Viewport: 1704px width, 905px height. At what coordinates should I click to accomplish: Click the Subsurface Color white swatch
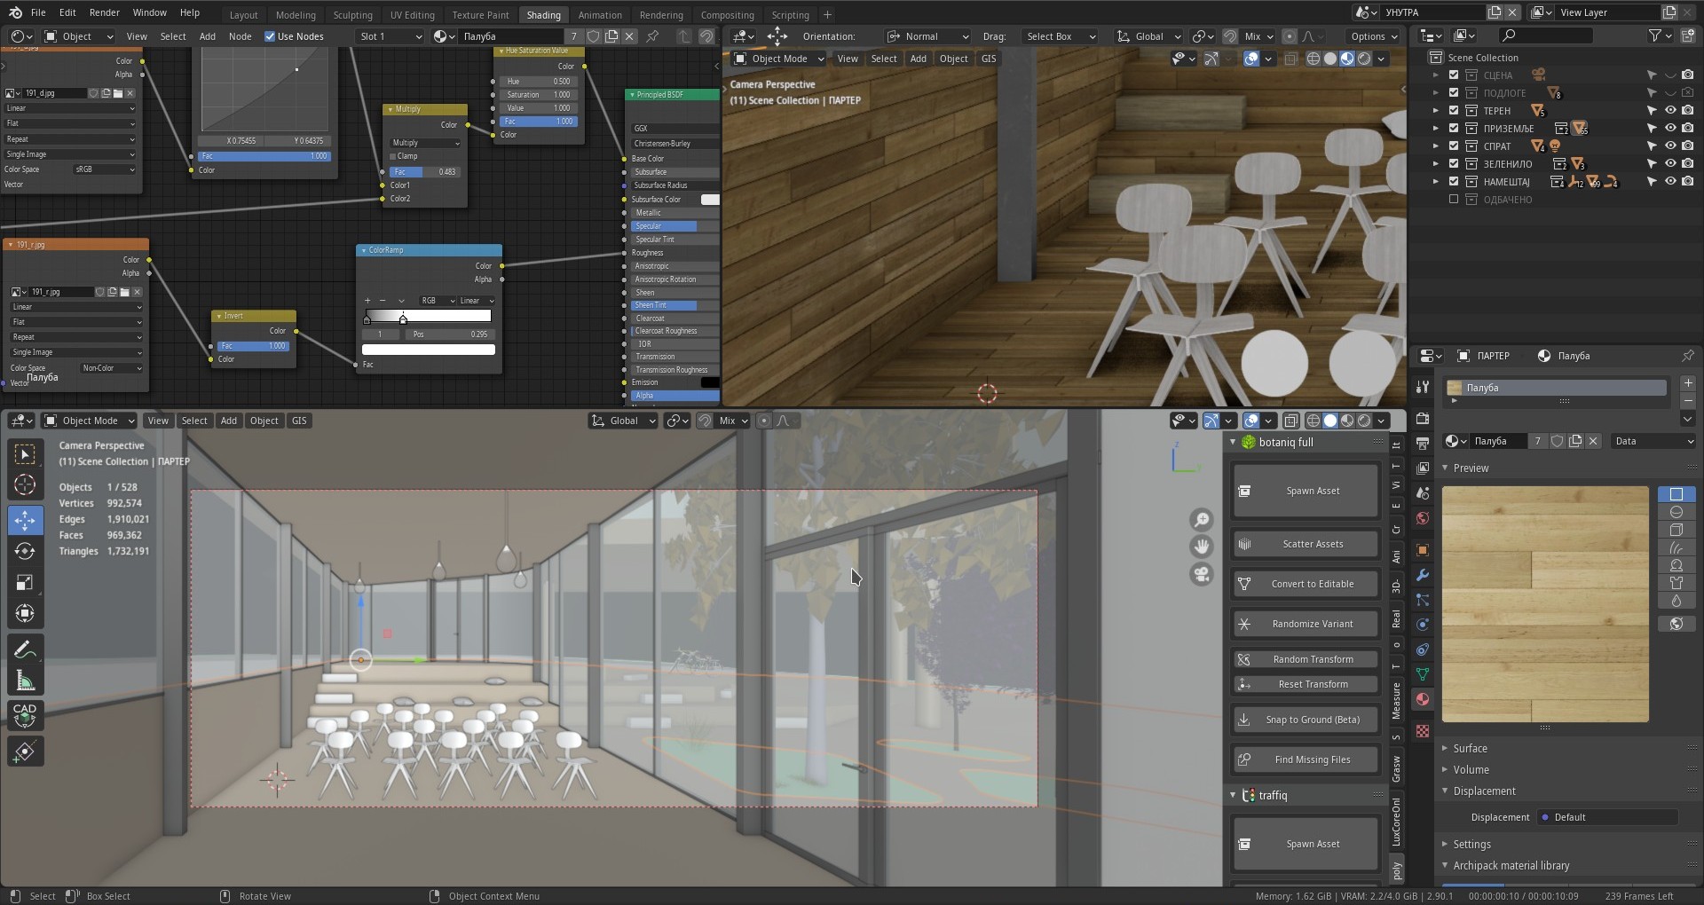[710, 200]
